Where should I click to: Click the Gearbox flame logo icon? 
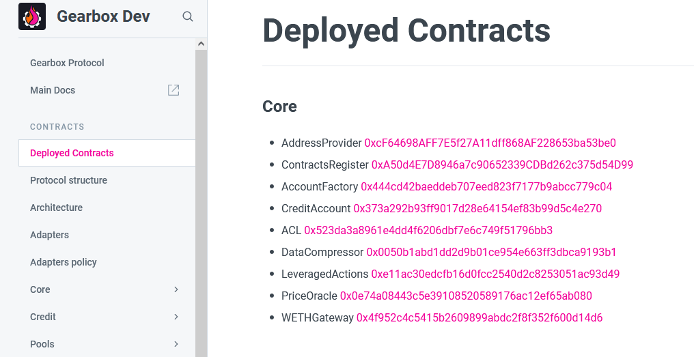click(x=32, y=16)
